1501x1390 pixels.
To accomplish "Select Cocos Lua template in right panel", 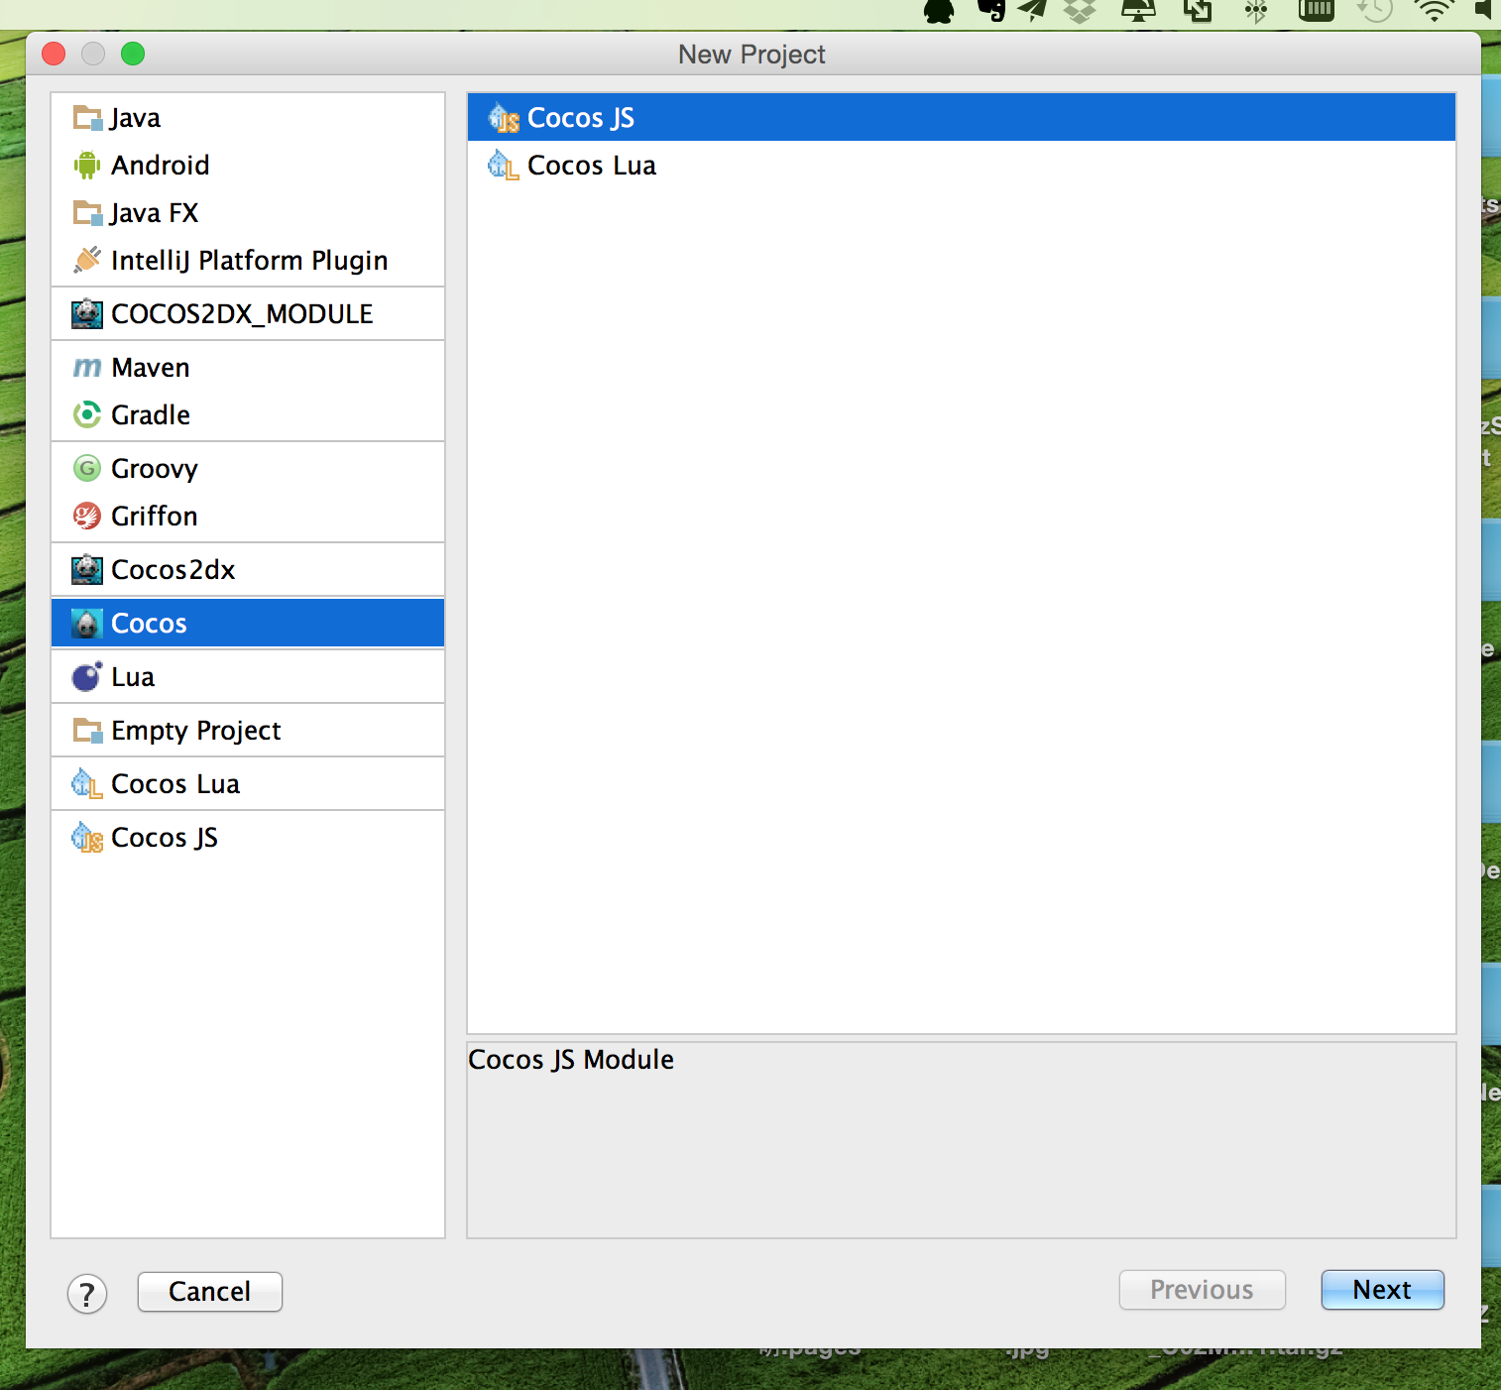I will (x=591, y=166).
